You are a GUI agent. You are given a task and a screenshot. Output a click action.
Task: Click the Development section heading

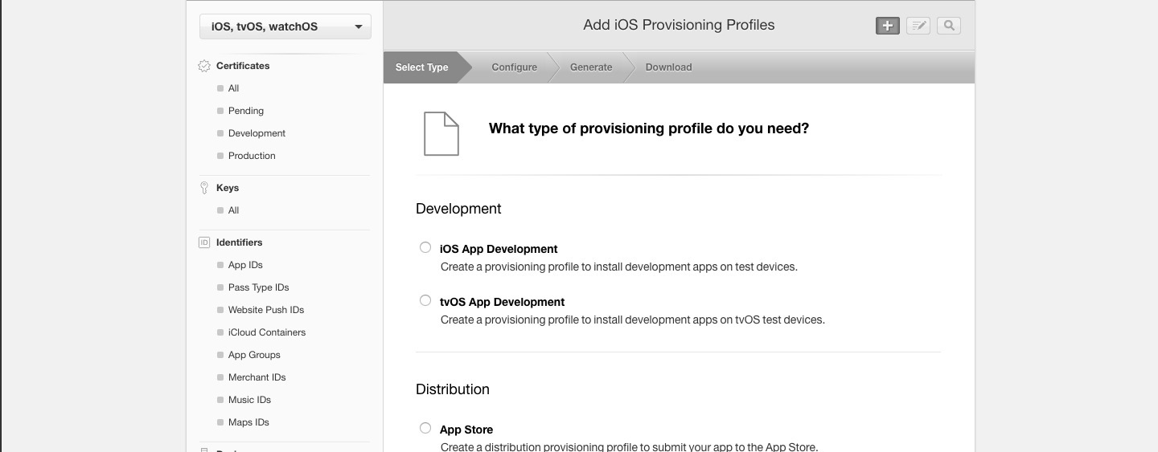458,209
